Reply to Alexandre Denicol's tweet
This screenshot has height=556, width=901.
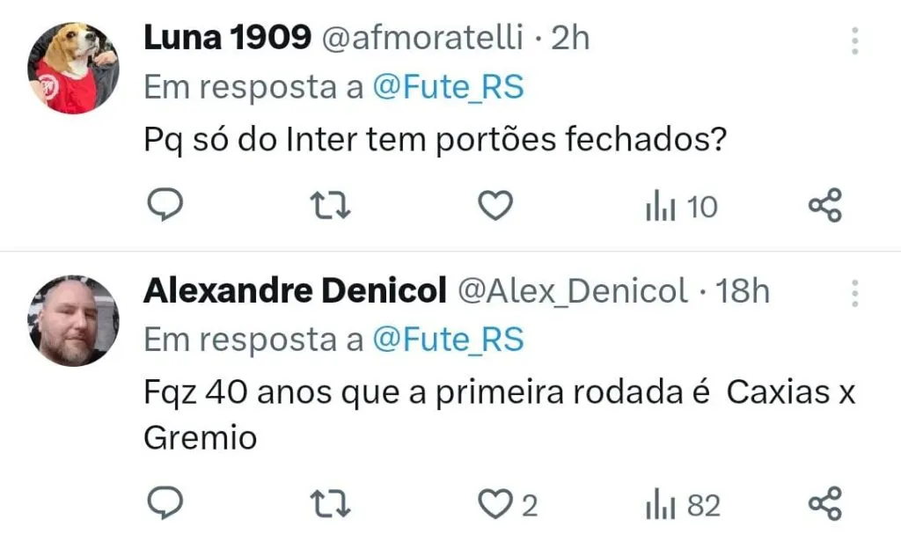163,504
